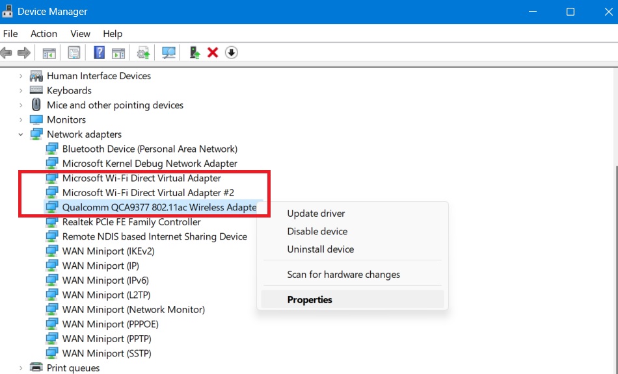618x374 pixels.
Task: Click Update driver in the context menu
Action: tap(316, 213)
